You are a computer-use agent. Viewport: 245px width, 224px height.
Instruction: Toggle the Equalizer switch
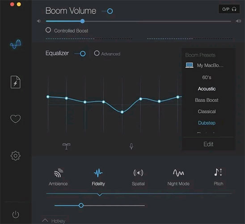click(x=80, y=54)
